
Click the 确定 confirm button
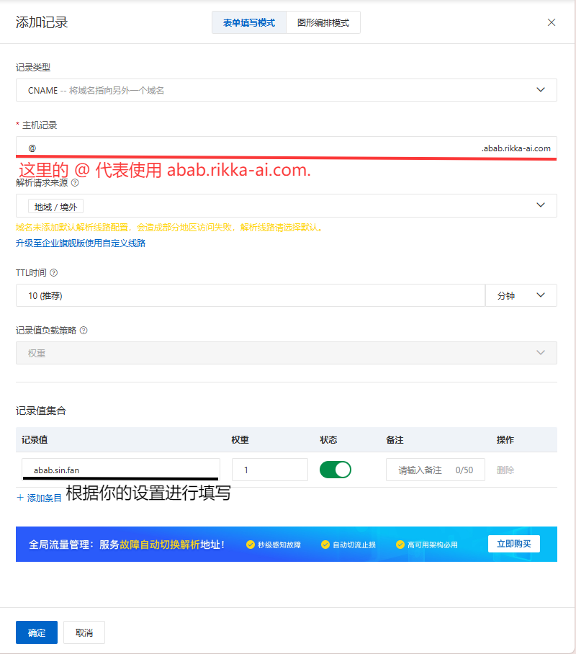pos(36,632)
